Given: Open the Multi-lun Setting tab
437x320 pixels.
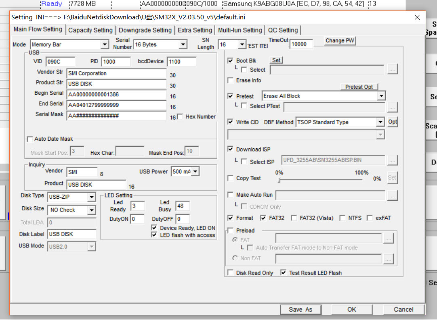Looking at the screenshot, I should 240,30.
